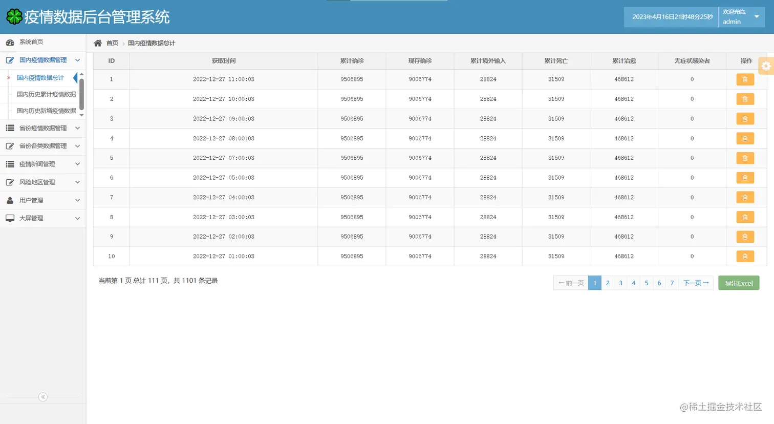
Task: Collapse sidebar with the double-arrow icon
Action: click(43, 397)
